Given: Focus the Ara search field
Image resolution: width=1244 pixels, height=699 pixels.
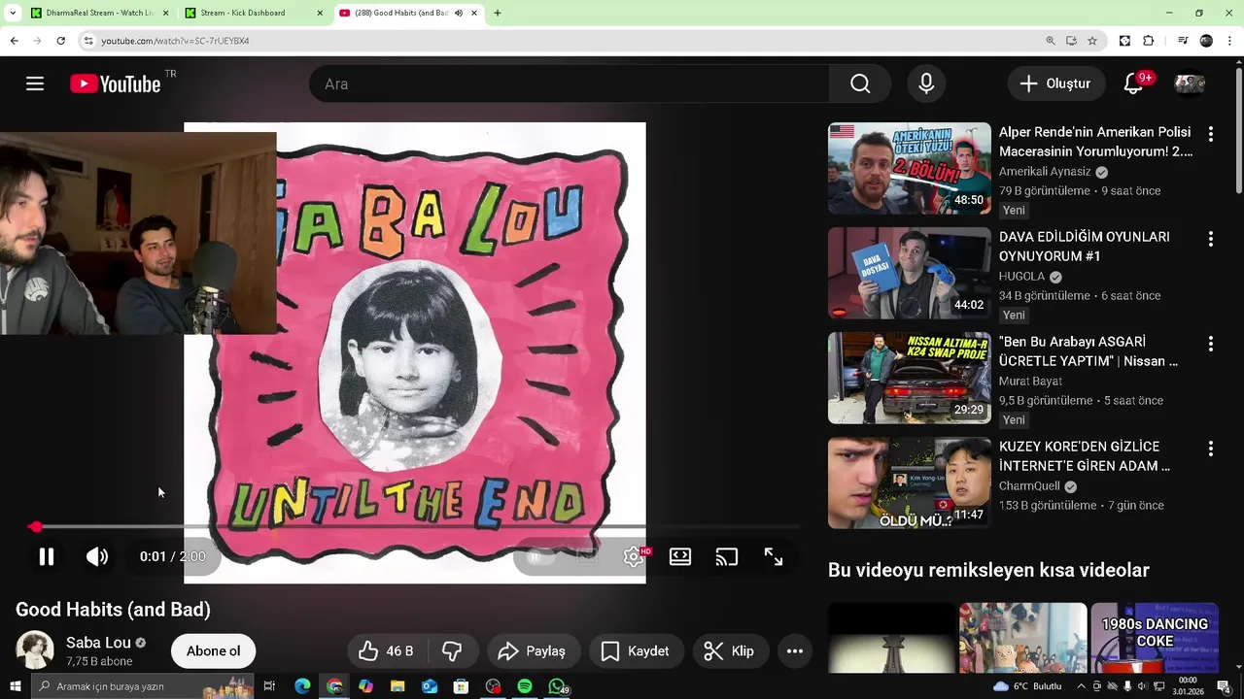Looking at the screenshot, I should [x=570, y=83].
